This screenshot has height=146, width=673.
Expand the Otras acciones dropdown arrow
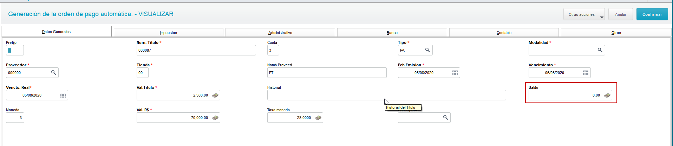pyautogui.click(x=602, y=17)
